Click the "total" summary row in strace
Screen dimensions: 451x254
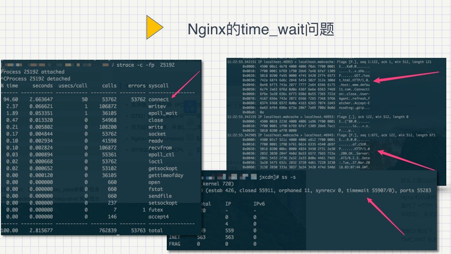pyautogui.click(x=156, y=231)
